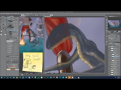Select the Figure line tool

pyautogui.click(x=5, y=28)
